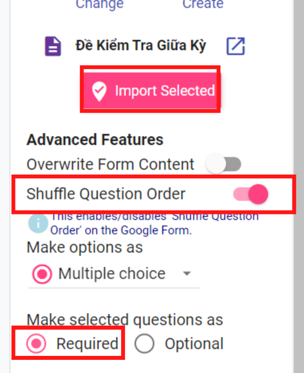Open the Multiple choice options dropdown

(114, 274)
